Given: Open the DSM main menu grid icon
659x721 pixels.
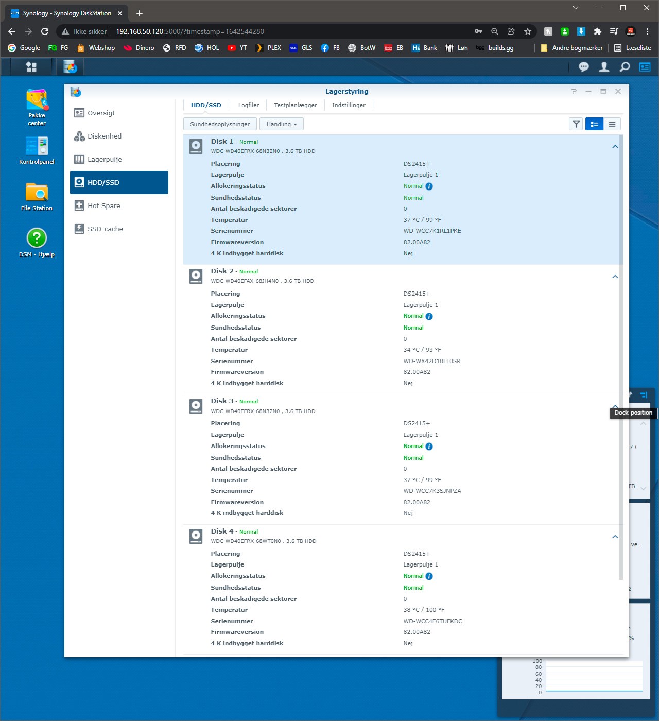Looking at the screenshot, I should [31, 67].
